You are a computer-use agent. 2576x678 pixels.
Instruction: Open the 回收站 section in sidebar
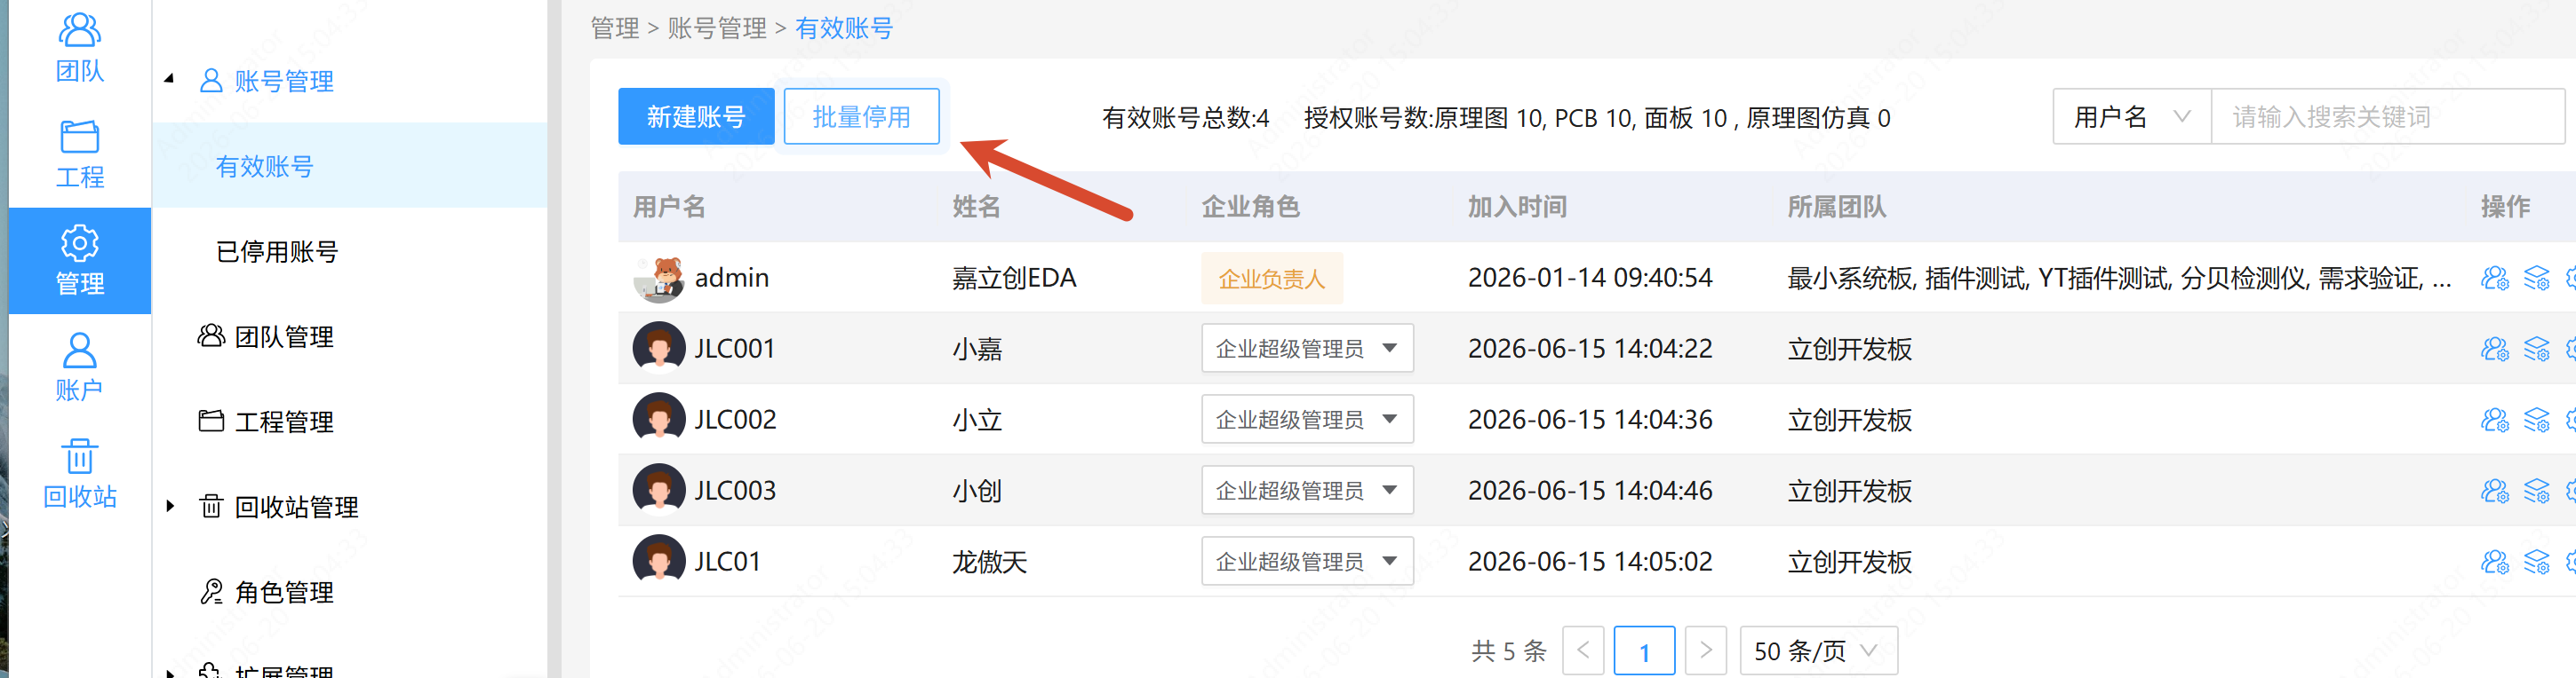click(80, 473)
